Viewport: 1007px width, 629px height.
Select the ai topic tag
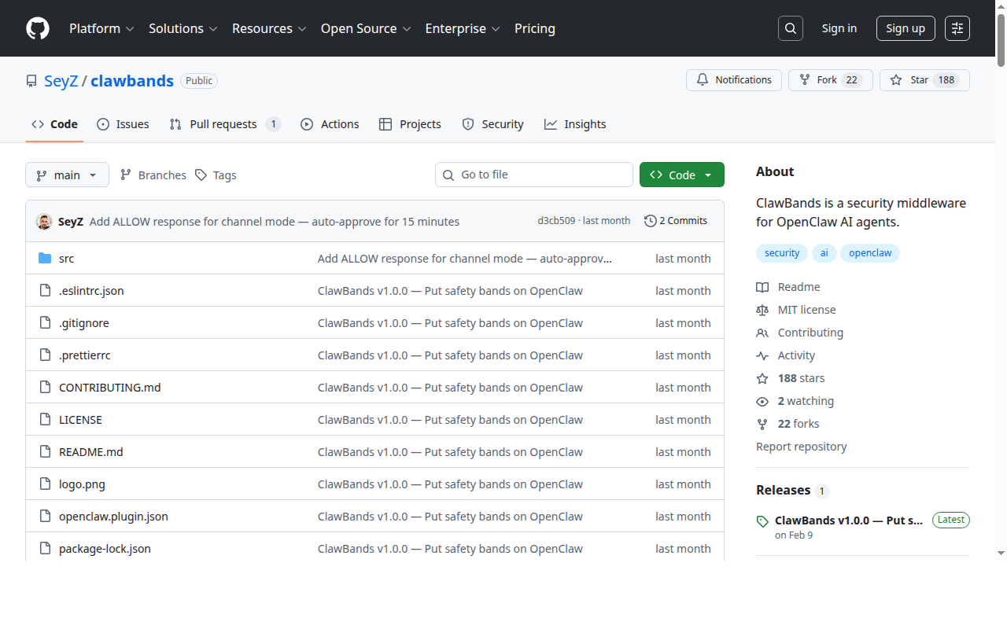pyautogui.click(x=824, y=253)
